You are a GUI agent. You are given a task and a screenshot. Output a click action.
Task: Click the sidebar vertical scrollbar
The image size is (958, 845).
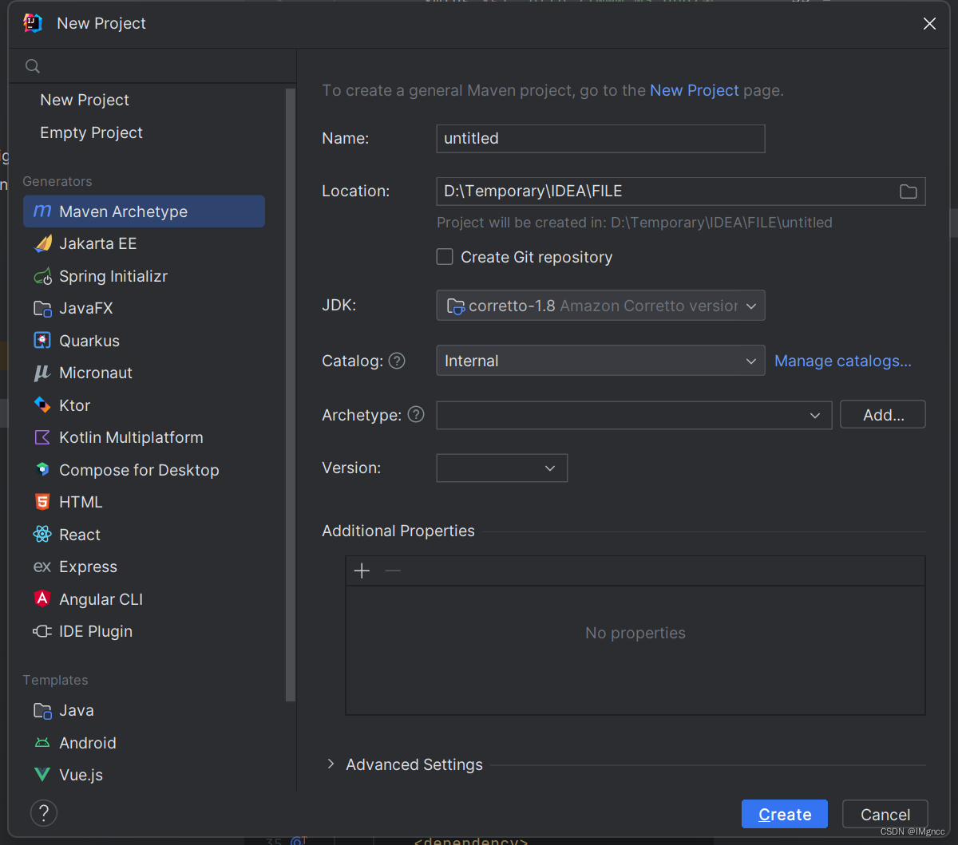[x=291, y=395]
